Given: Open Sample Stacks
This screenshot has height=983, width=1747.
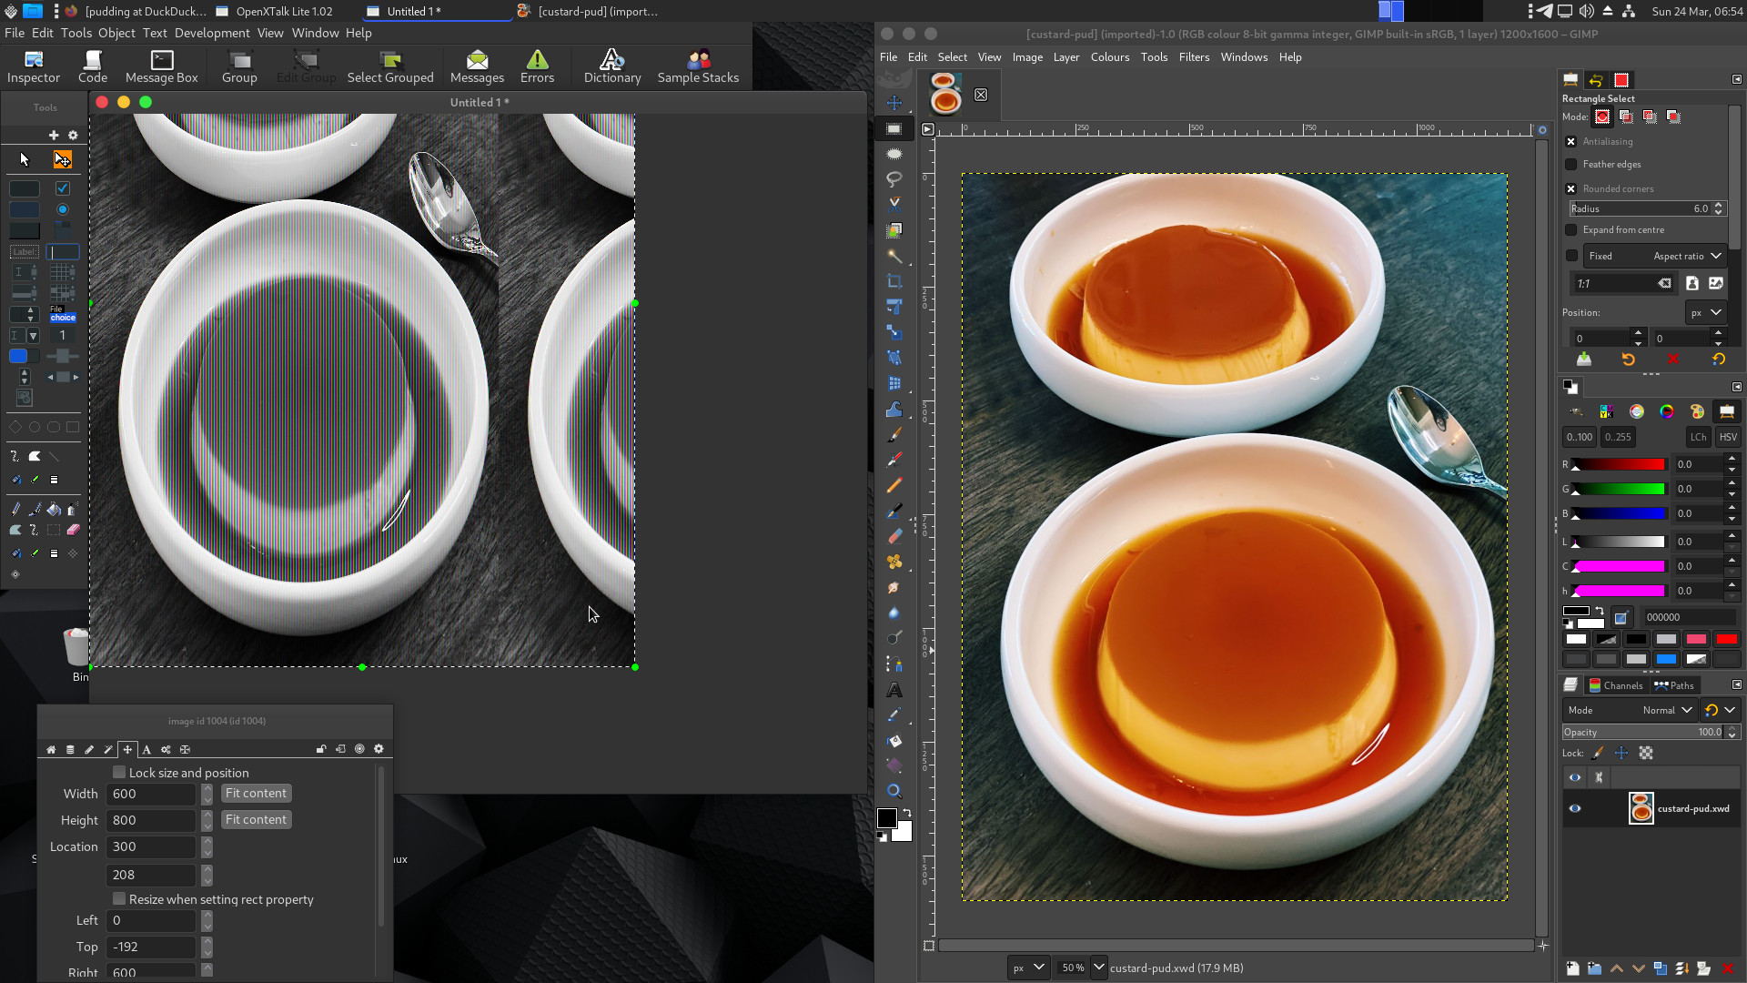Looking at the screenshot, I should coord(698,66).
